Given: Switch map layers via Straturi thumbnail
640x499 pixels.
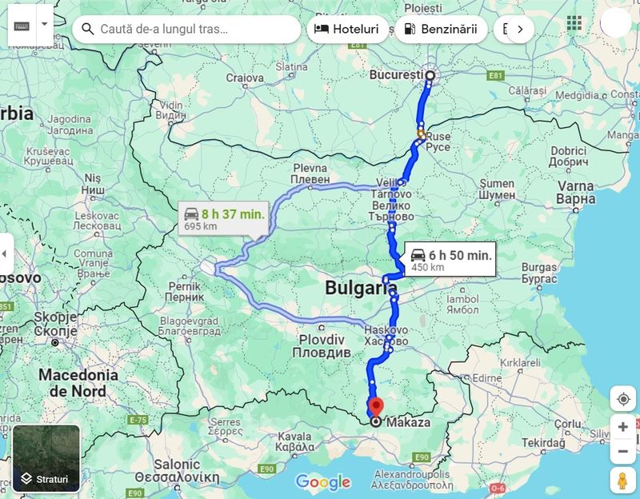Looking at the screenshot, I should 46,458.
